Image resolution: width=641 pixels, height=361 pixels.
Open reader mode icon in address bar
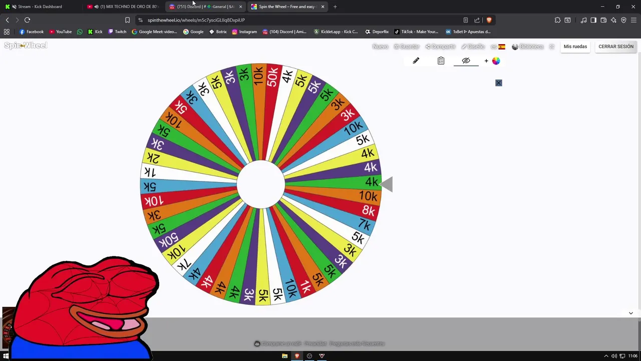466,20
